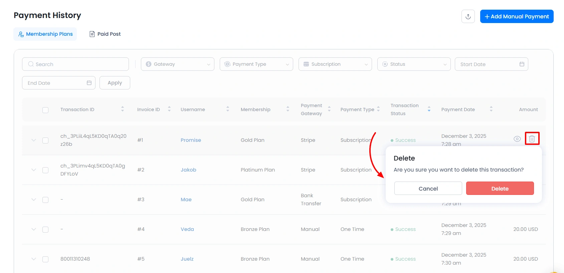Sort by Transaction Status arrows
This screenshot has height=273, width=564.
(x=429, y=109)
